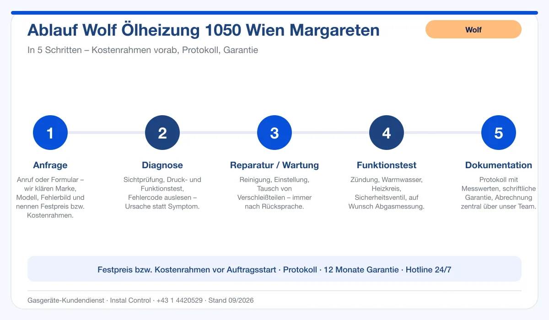The width and height of the screenshot is (549, 320).
Task: Click the Sichtprüfung, Druck- und Funktionstest description
Action: (x=162, y=193)
